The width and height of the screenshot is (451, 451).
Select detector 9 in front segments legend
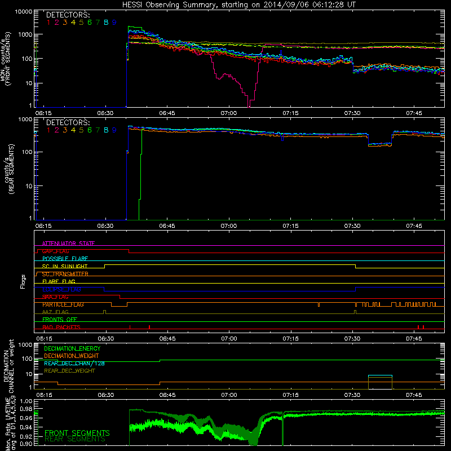click(114, 23)
